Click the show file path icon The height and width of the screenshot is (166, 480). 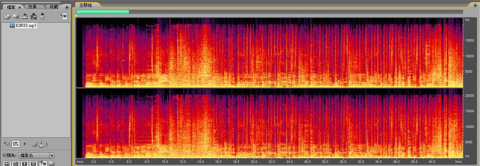pos(51,163)
